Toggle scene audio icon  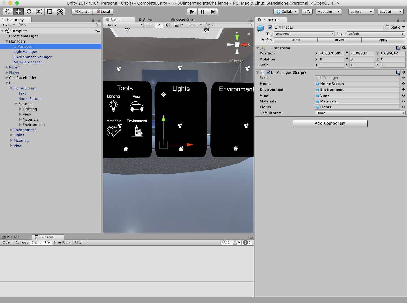pyautogui.click(x=168, y=25)
